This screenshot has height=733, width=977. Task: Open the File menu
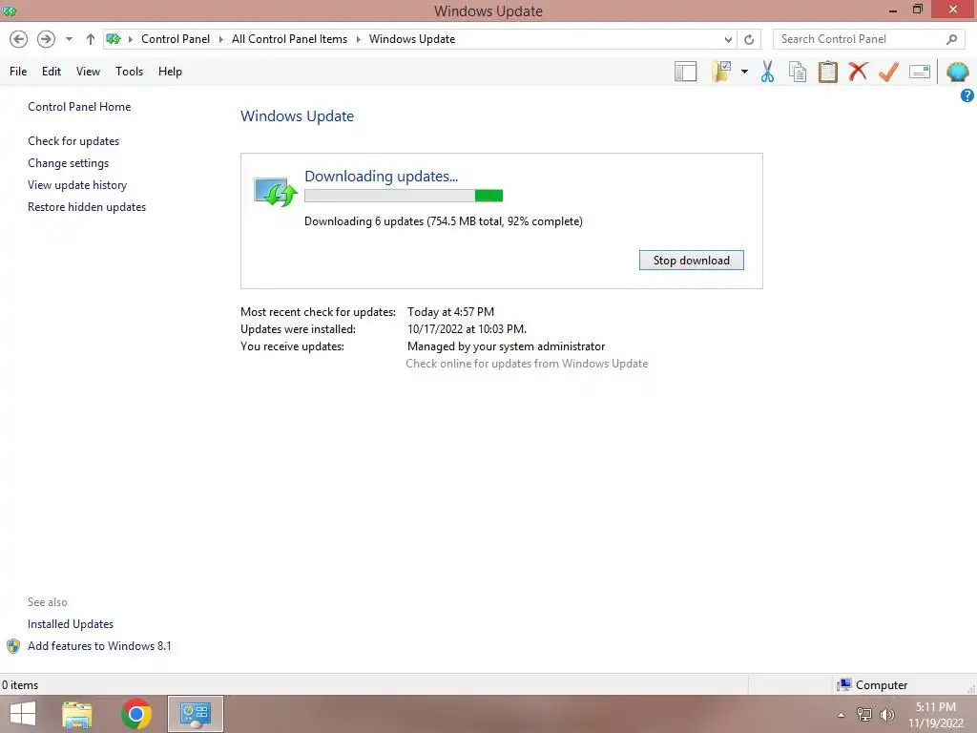point(18,71)
